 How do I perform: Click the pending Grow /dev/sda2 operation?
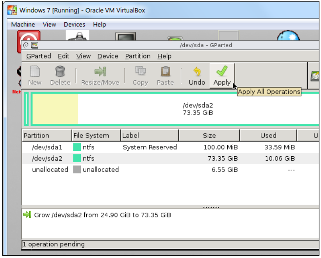[102, 215]
